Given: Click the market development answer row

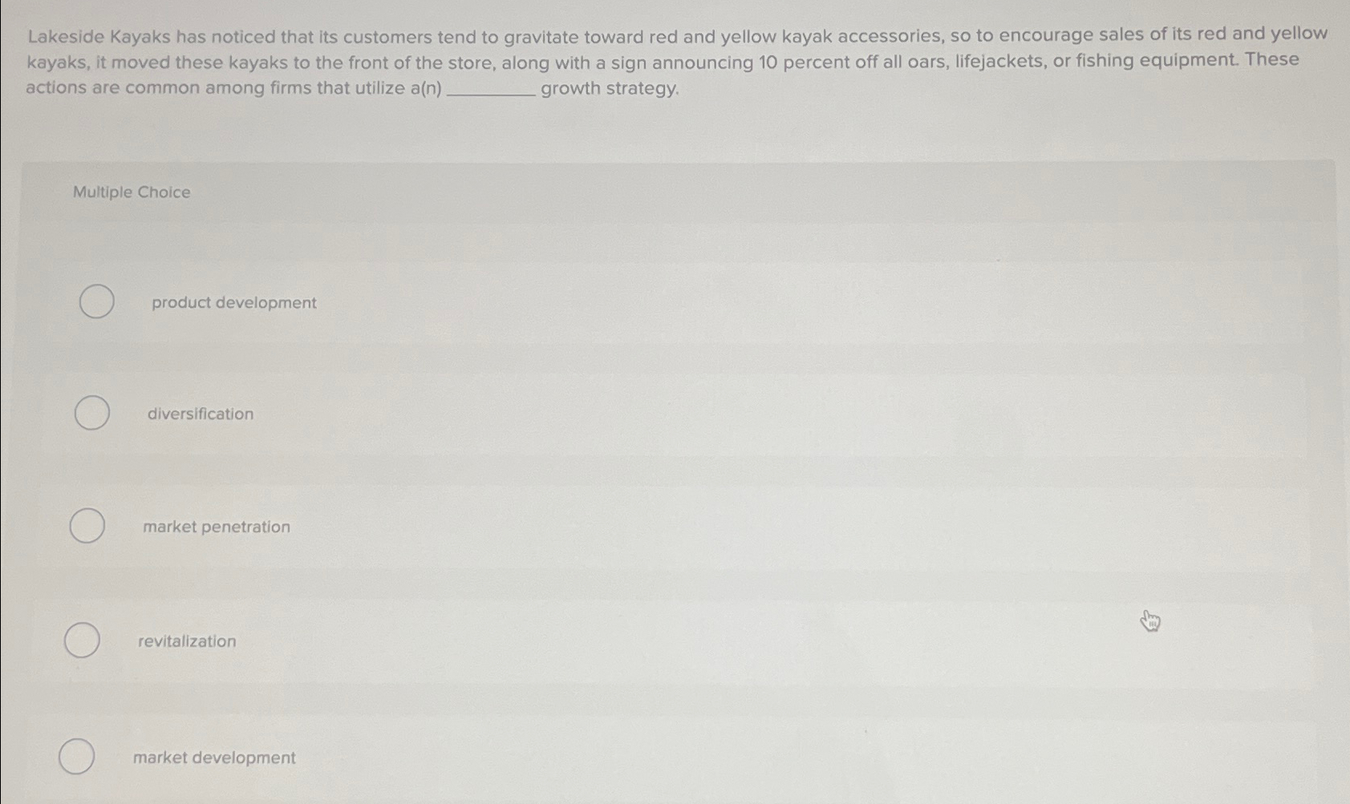Looking at the screenshot, I should click(561, 757).
